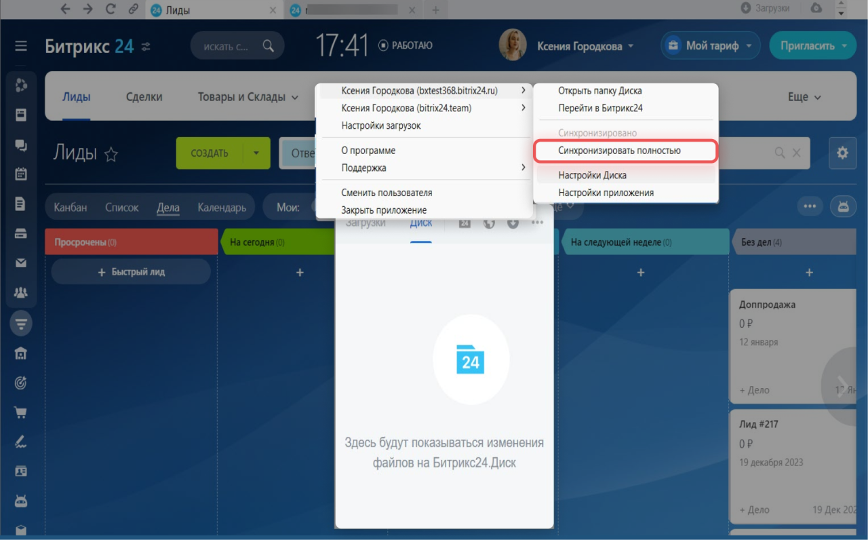Image resolution: width=868 pixels, height=540 pixels.
Task: Switch to Загрузки tab in panel
Action: [366, 223]
